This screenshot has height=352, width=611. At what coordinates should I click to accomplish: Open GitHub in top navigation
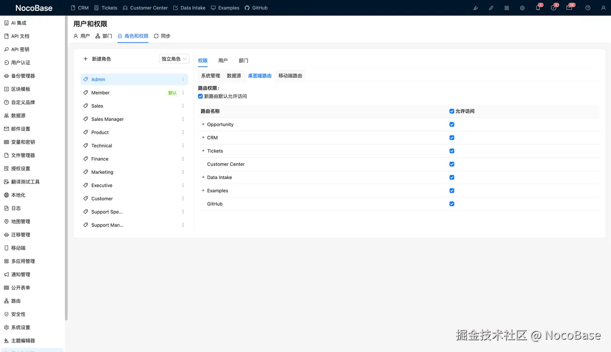(256, 8)
